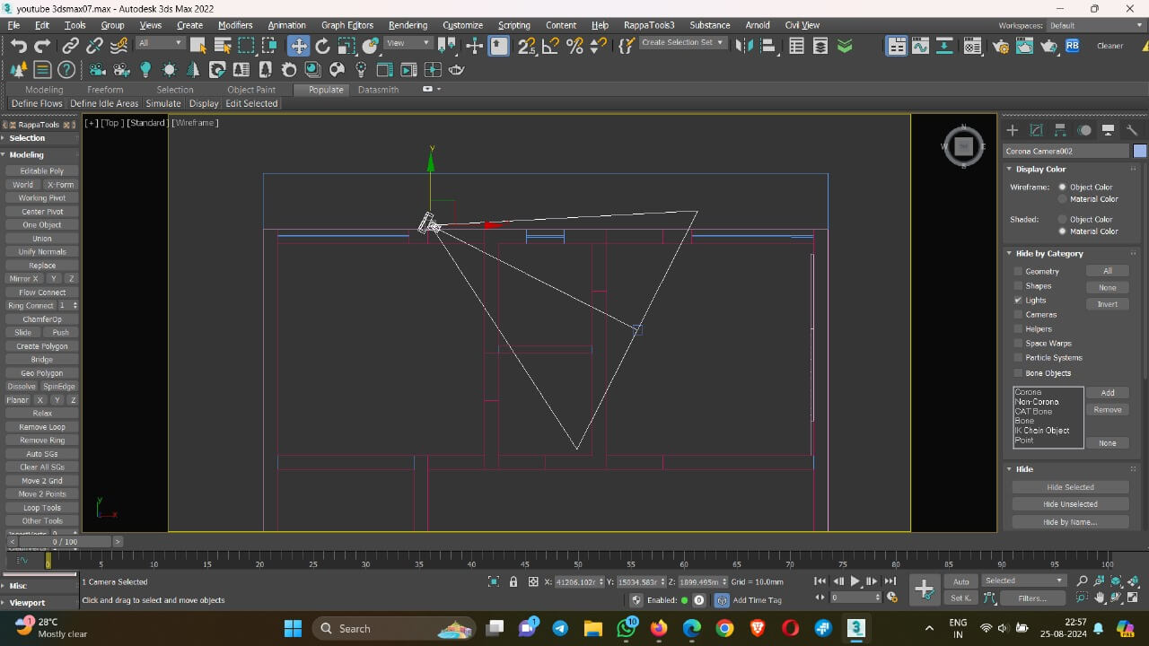
Task: Click the Hide Selected button
Action: click(1070, 487)
